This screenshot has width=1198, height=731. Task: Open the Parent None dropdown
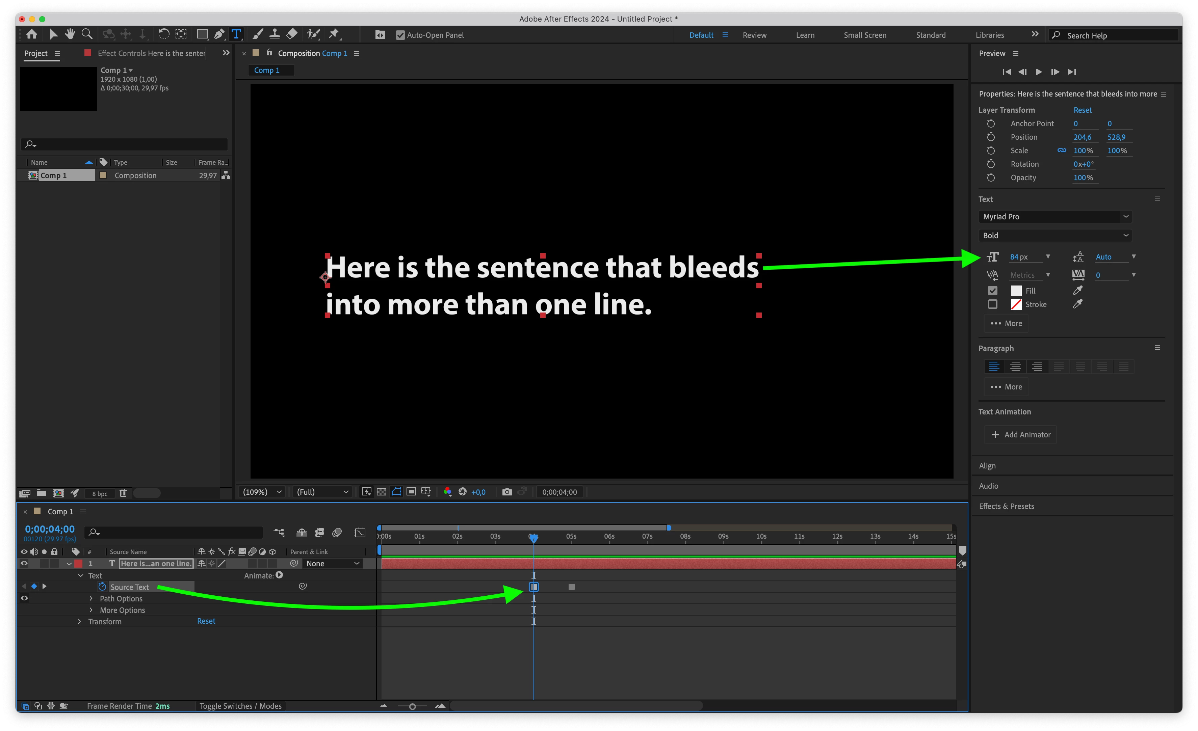(x=333, y=563)
